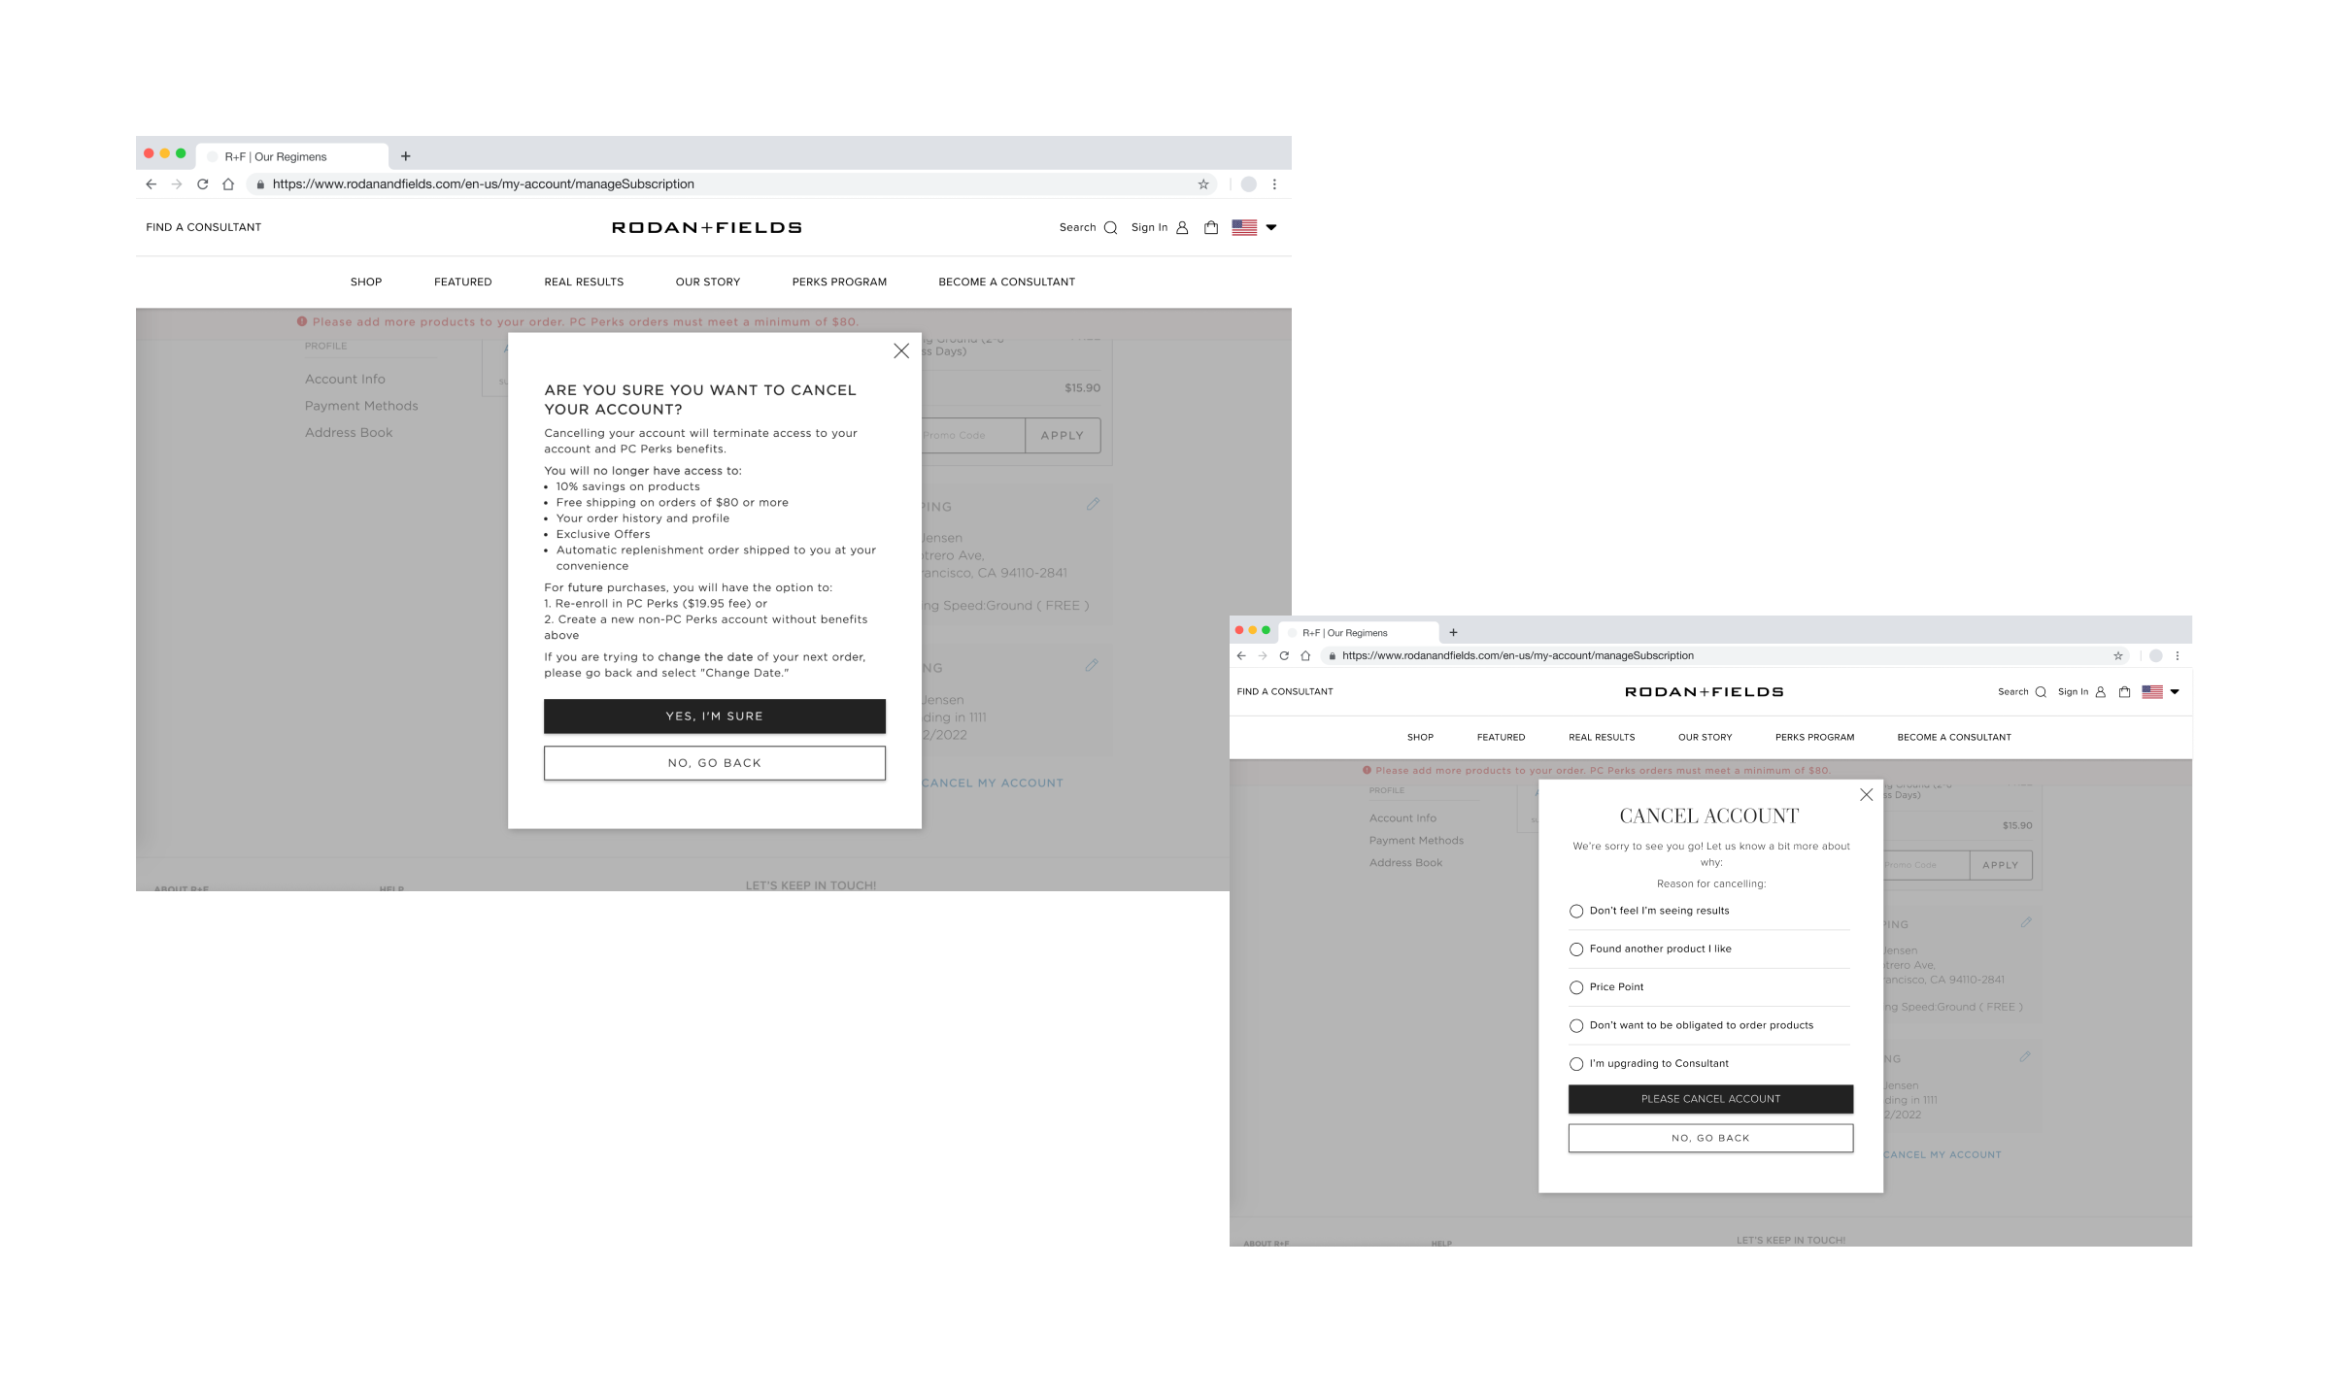
Task: Open PERKS PROGRAM menu in left window
Action: click(839, 283)
